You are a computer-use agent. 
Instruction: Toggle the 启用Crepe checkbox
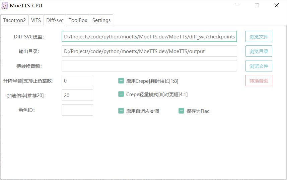(121, 81)
